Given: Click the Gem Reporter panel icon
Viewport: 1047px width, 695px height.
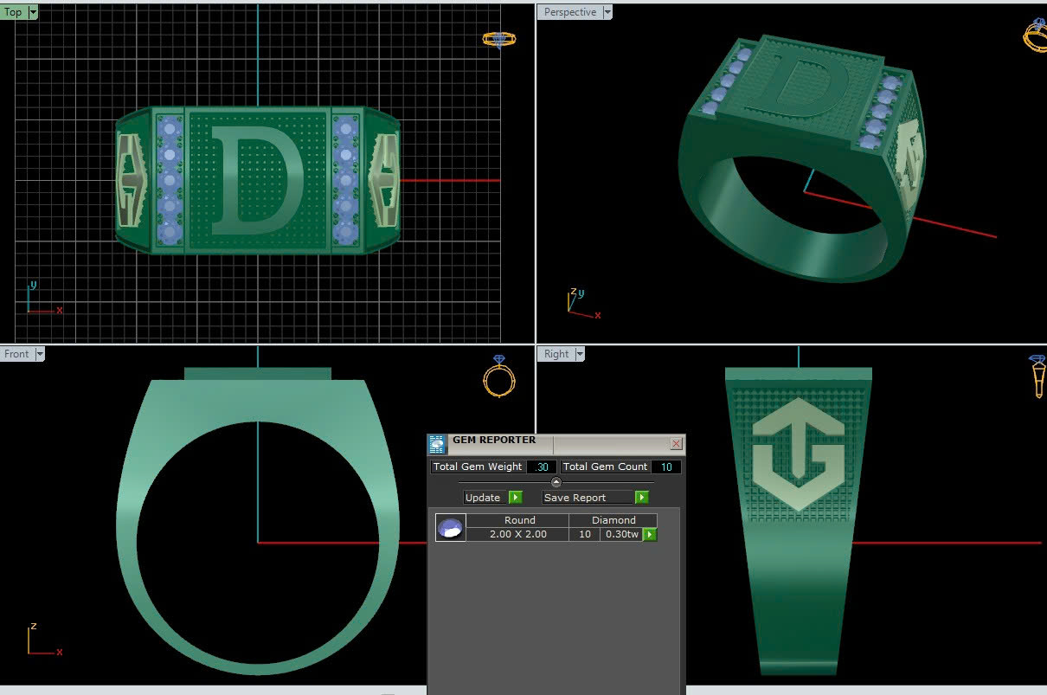Looking at the screenshot, I should coord(437,445).
